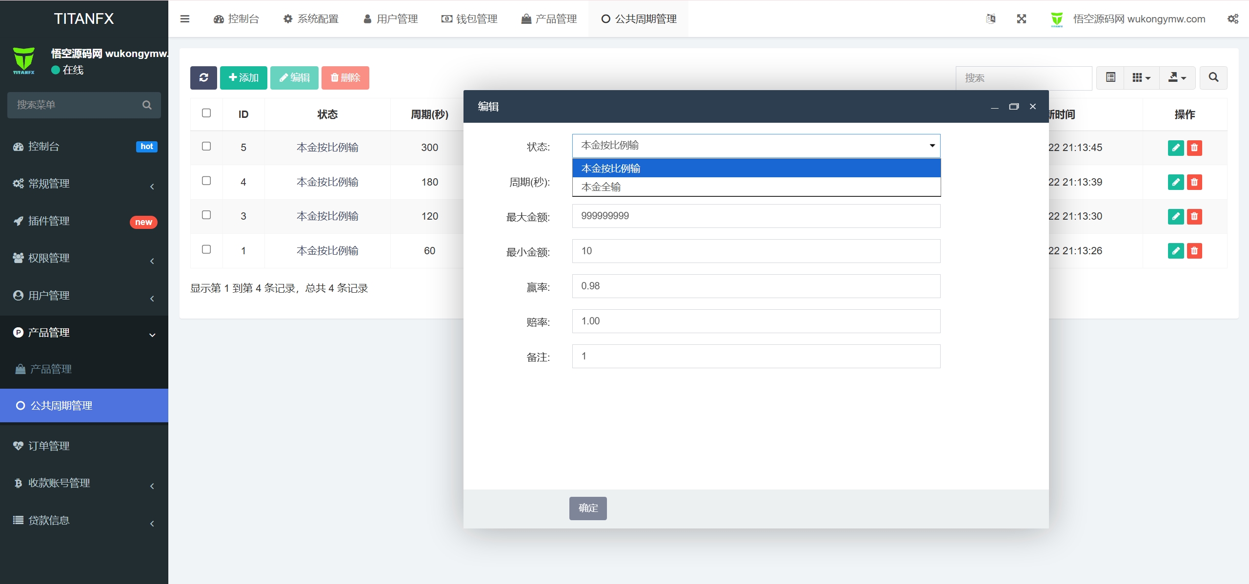Click the 赢率 input field
This screenshot has height=584, width=1249.
(756, 286)
